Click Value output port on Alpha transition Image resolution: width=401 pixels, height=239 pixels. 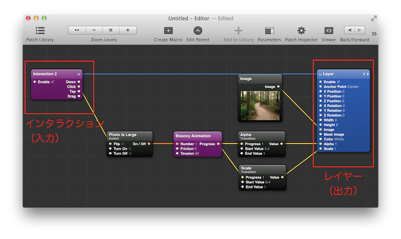282,144
